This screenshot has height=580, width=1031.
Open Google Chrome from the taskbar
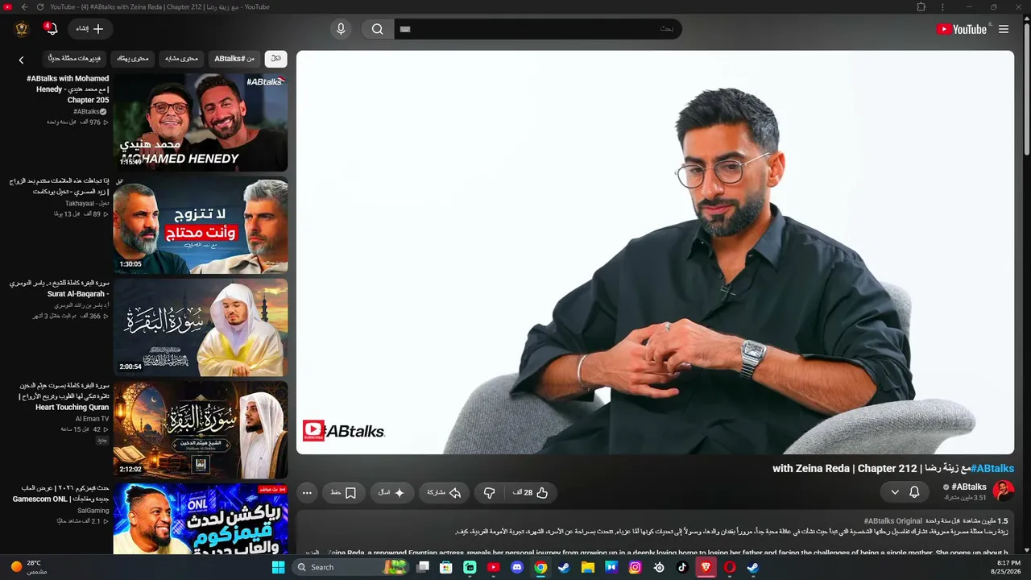click(540, 567)
